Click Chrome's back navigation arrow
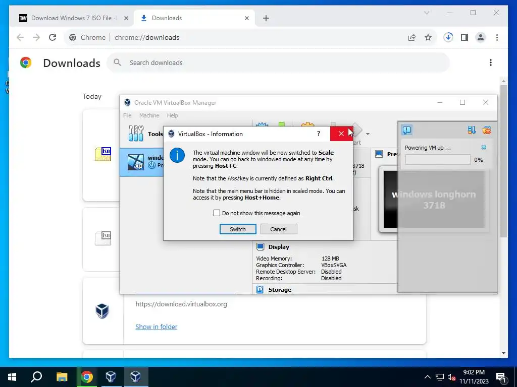 click(20, 37)
